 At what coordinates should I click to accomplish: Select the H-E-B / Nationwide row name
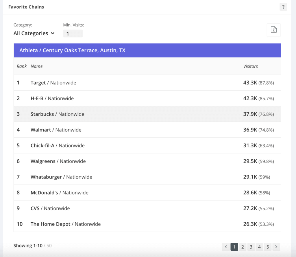[x=52, y=98]
